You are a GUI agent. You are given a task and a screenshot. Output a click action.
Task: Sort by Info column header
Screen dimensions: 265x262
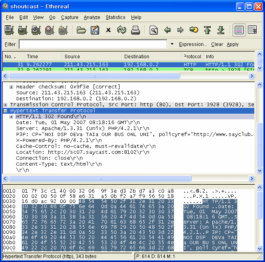coord(229,57)
